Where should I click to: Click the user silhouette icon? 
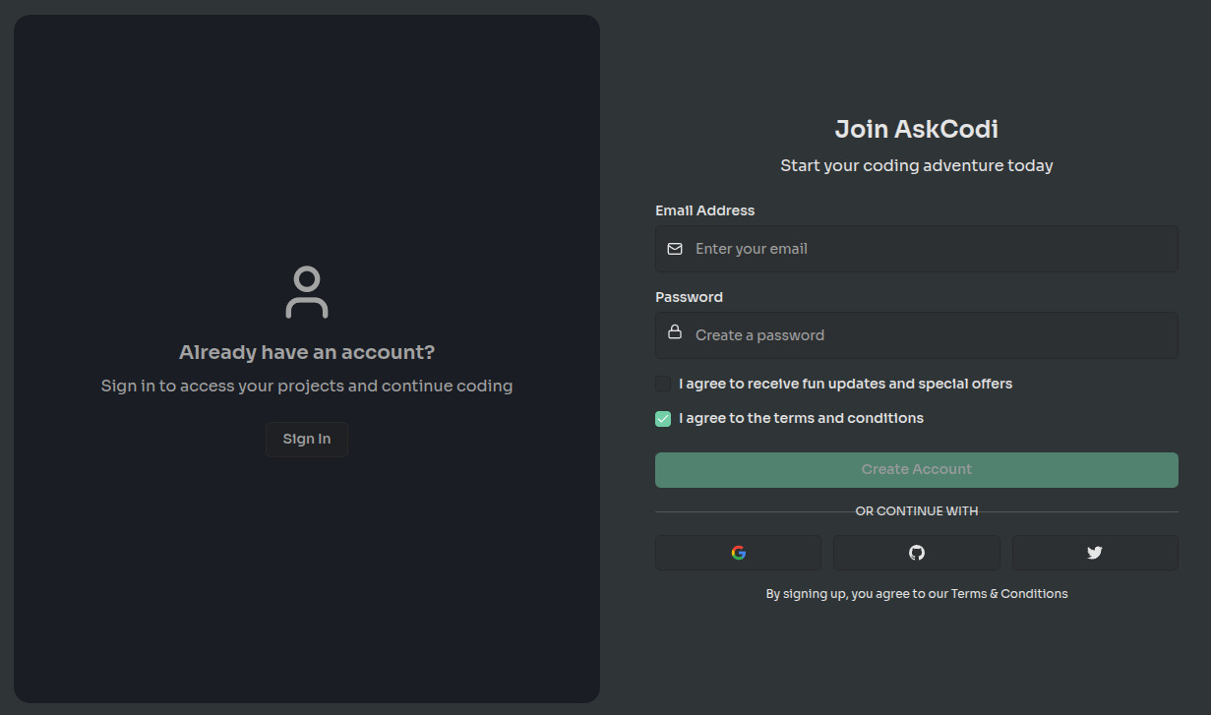coord(307,292)
